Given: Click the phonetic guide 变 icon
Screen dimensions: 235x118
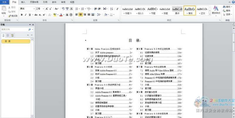Looking at the screenshot, I should click(x=67, y=9).
